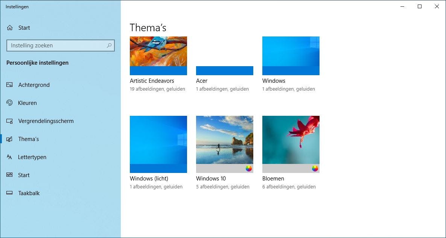The height and width of the screenshot is (238, 446).
Task: Select the Acer theme tile
Action: point(225,56)
